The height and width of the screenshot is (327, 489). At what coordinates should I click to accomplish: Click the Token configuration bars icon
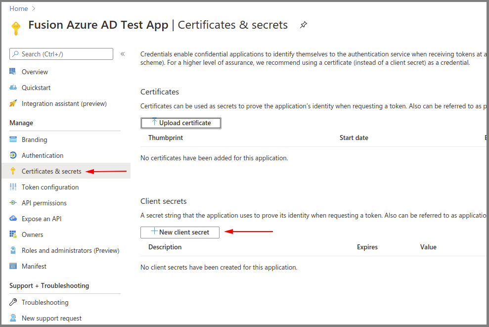pos(13,187)
